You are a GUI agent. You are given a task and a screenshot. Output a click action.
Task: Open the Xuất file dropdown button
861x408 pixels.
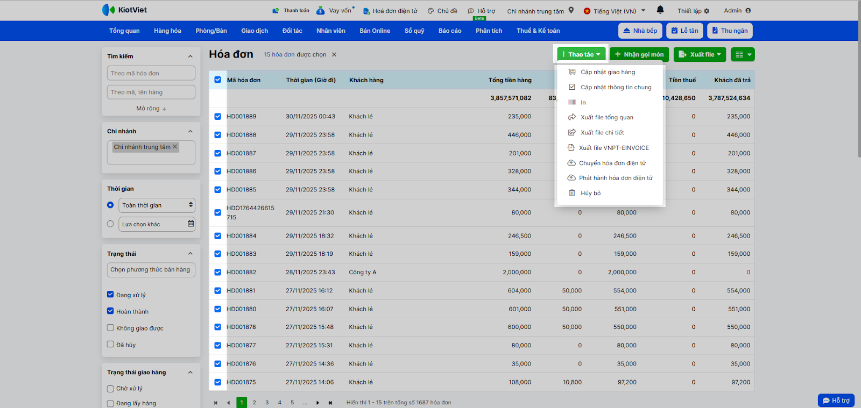pos(700,55)
